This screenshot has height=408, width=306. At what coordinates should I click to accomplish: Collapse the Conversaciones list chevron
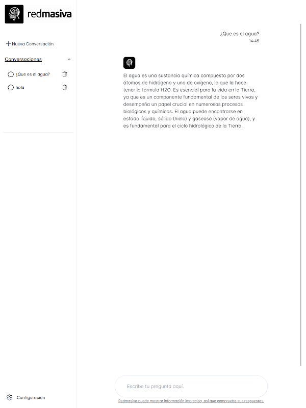69,59
